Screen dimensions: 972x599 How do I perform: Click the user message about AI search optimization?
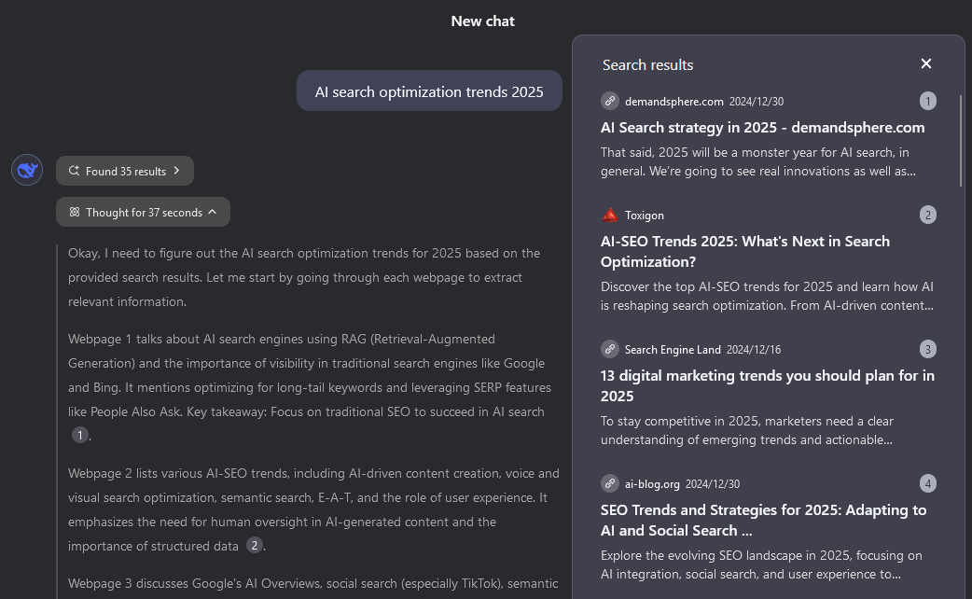tap(429, 91)
